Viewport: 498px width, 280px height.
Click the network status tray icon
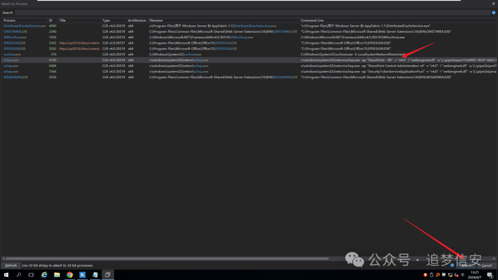click(x=451, y=275)
